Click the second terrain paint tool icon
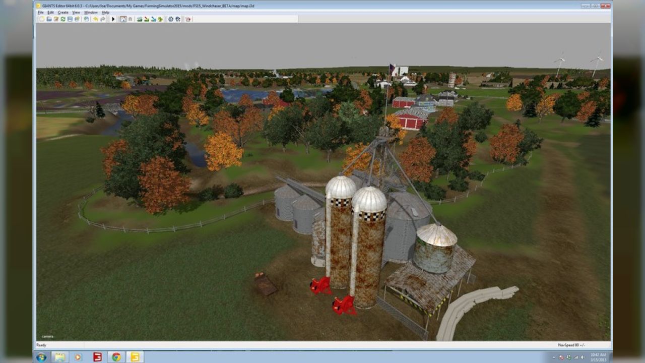Viewport: 645px width, 363px height. click(x=146, y=19)
